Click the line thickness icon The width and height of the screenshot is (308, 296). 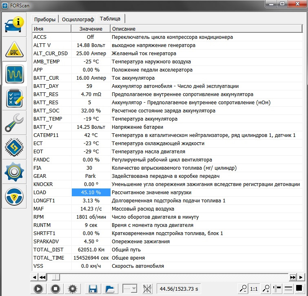coord(288,289)
